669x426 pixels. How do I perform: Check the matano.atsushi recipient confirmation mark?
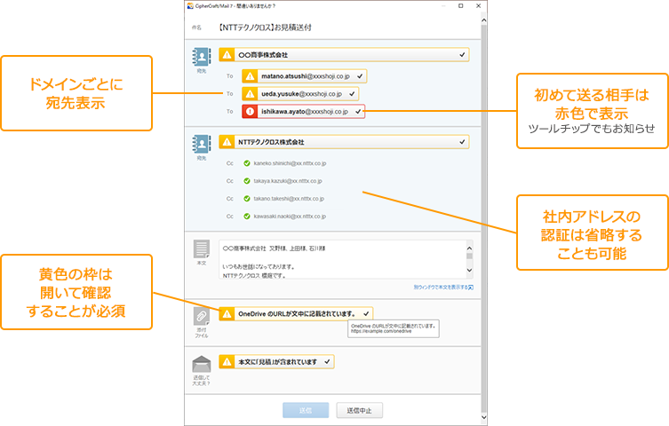(x=360, y=76)
